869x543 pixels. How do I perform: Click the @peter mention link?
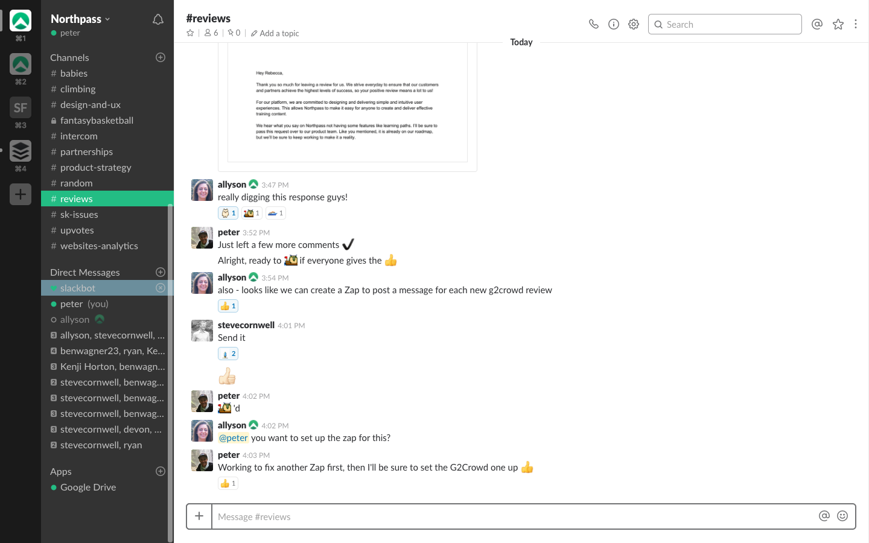pos(234,438)
